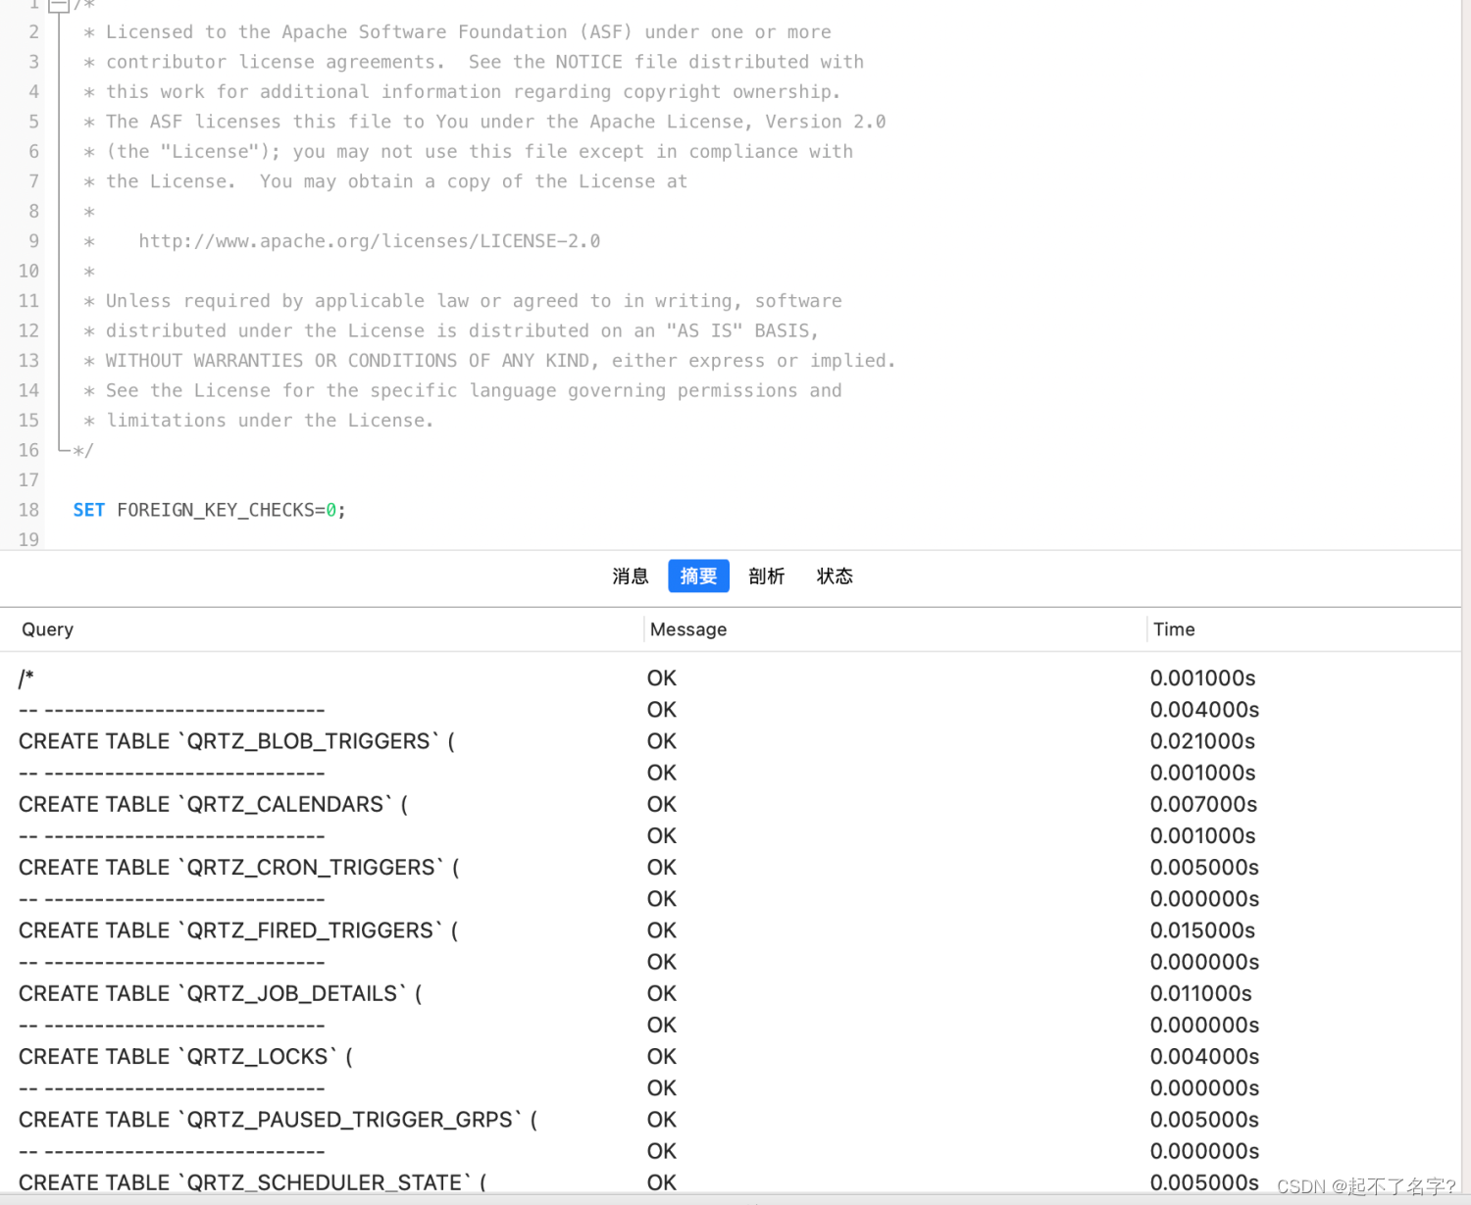Select the active 摘要 tab
Screen dimensions: 1471x1205
[698, 577]
